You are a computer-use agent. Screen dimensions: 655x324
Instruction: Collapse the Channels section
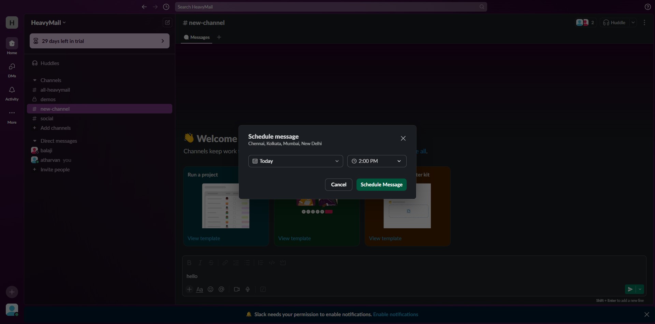[35, 80]
